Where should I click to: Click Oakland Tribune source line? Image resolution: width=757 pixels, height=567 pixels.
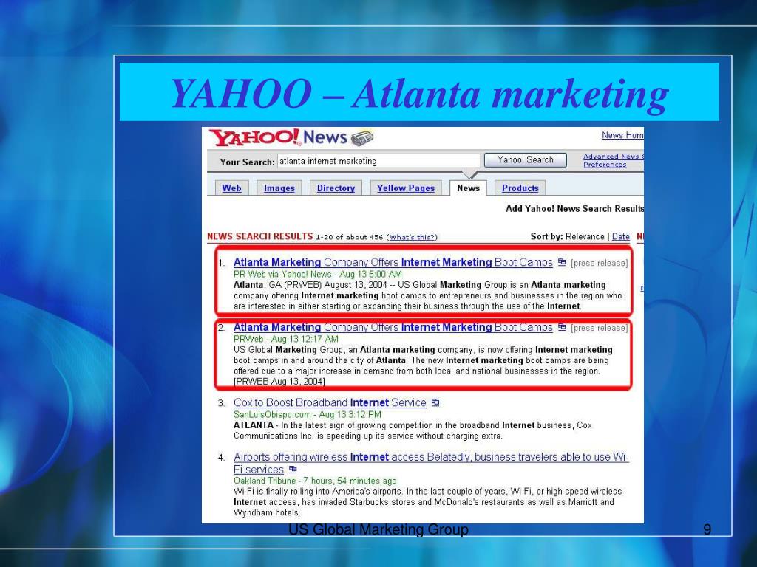[315, 481]
